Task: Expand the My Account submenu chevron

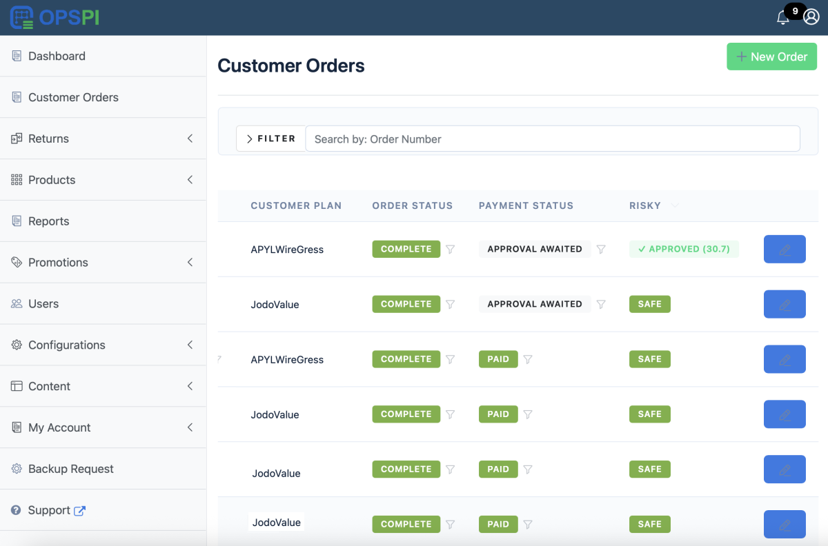Action: [190, 428]
